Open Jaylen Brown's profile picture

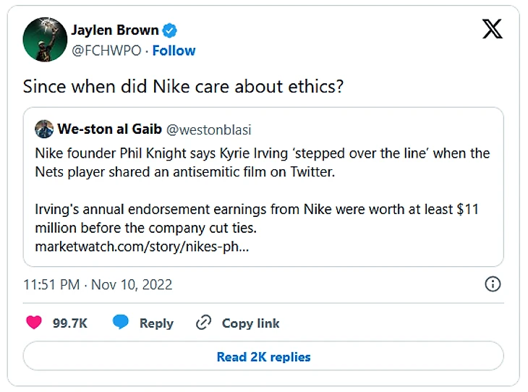(x=44, y=39)
